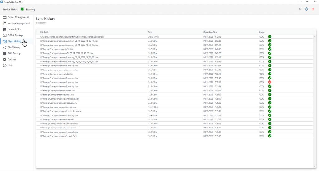Click the Narbulut app icon in title bar
Screen dimensions: 319x171
[x=2, y=2]
